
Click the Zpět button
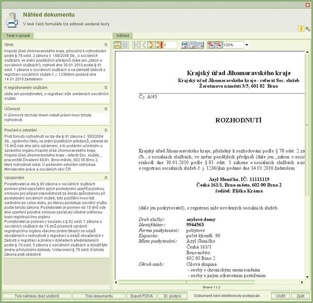point(300,296)
